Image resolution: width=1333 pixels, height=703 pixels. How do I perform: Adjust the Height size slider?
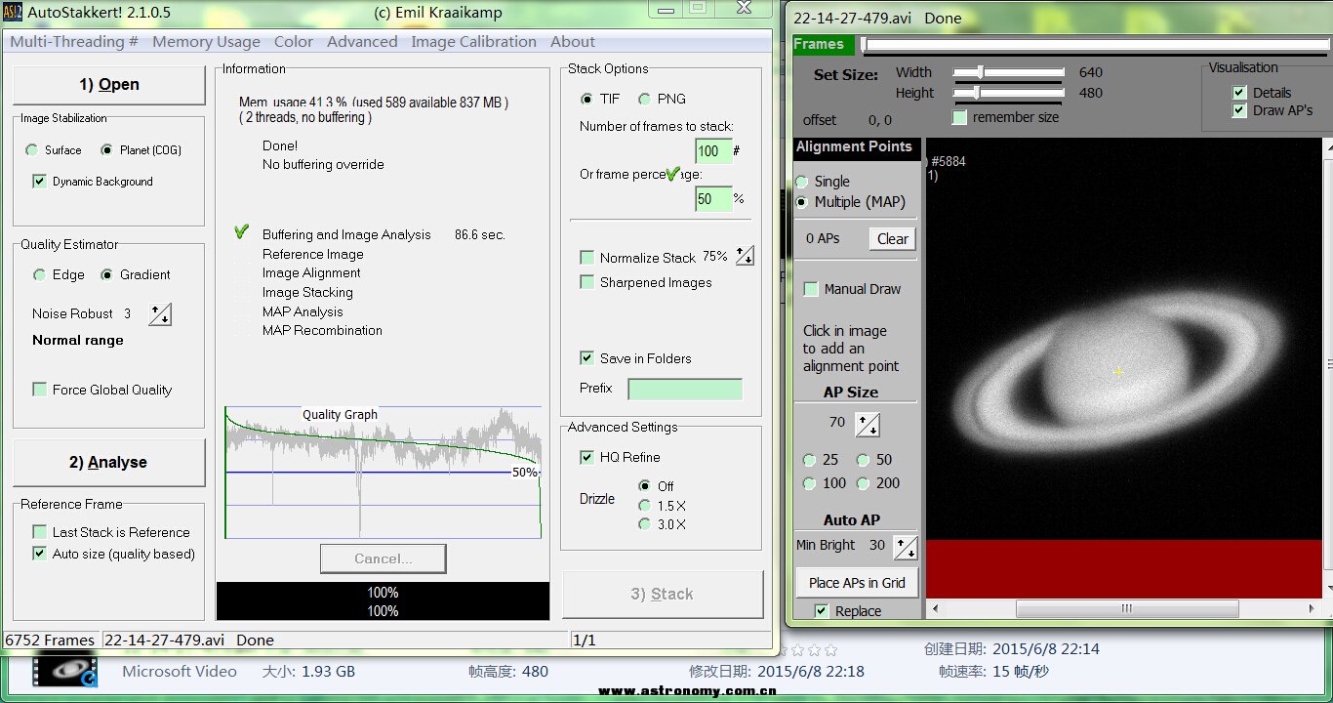(x=1008, y=93)
